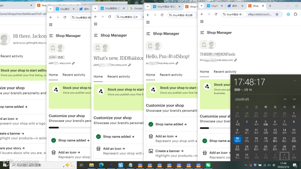
Task: Open new tab with plus button
Action: tap(270, 6)
